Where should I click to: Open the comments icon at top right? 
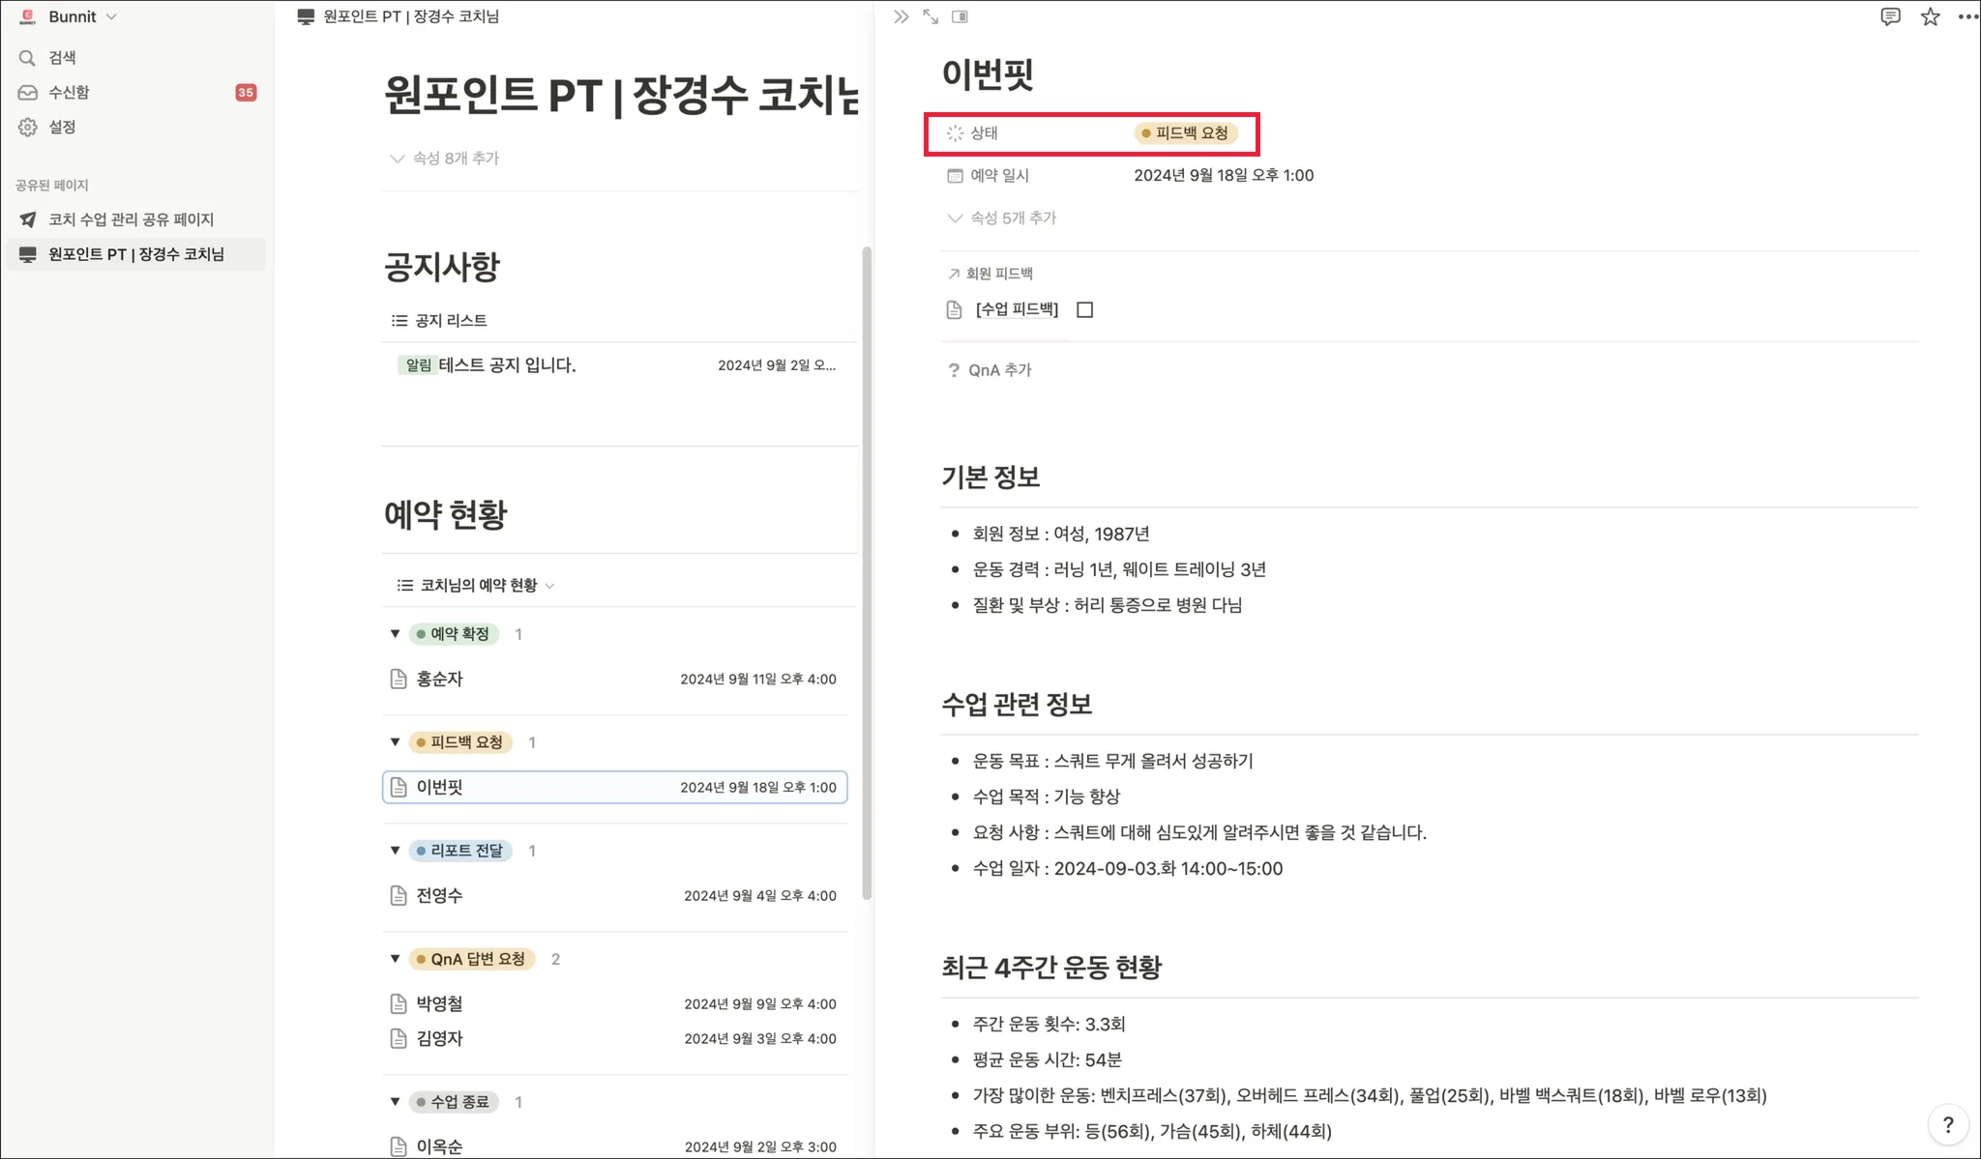click(x=1890, y=16)
